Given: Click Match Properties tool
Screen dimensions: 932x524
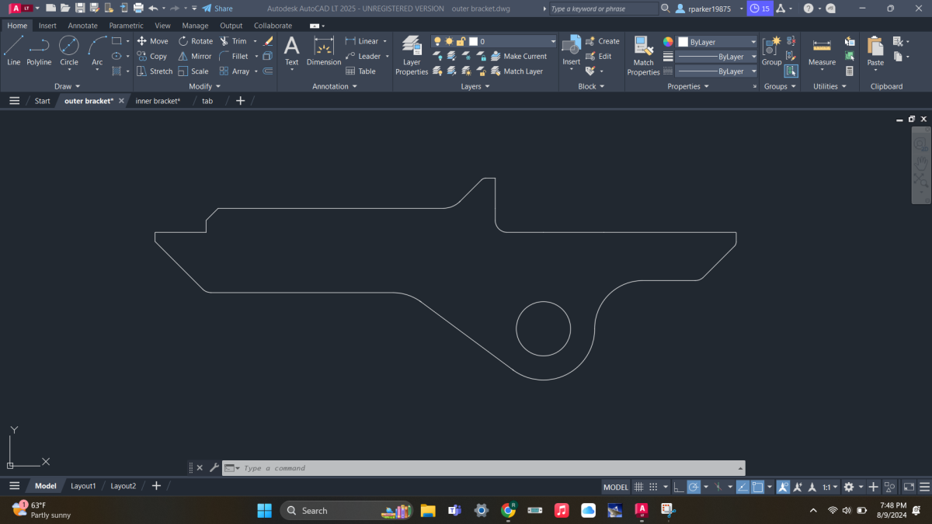Looking at the screenshot, I should 643,54.
